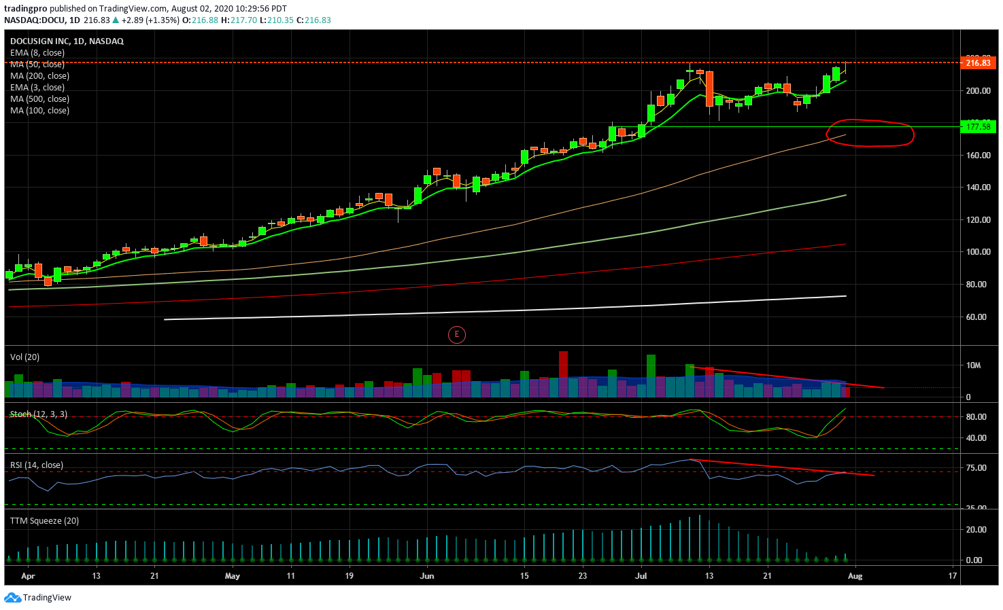Click the RSI (14, close) pane title
Viewport: 1003px width, 610px height.
[37, 465]
